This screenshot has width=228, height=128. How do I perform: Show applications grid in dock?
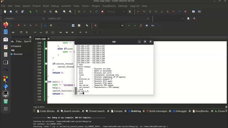6,109
